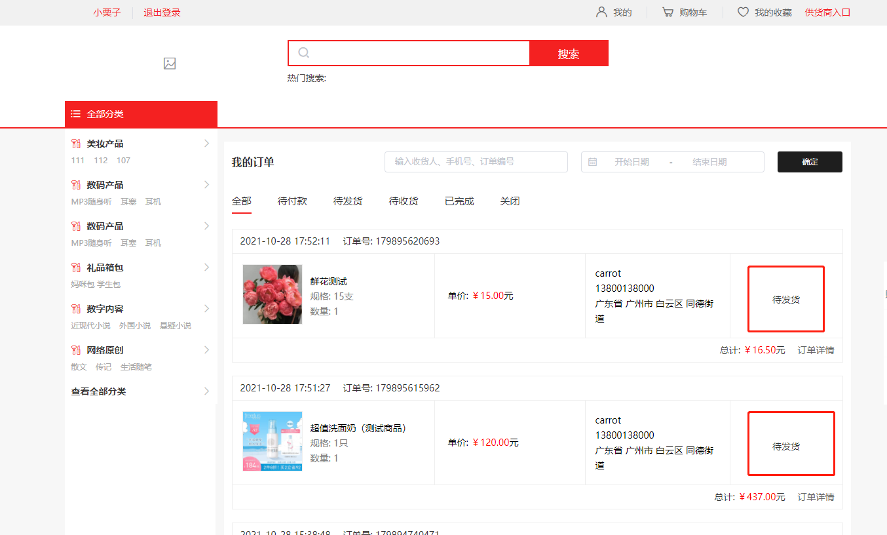Image resolution: width=887 pixels, height=535 pixels.
Task: Click the broken logo image placeholder
Action: pos(170,64)
